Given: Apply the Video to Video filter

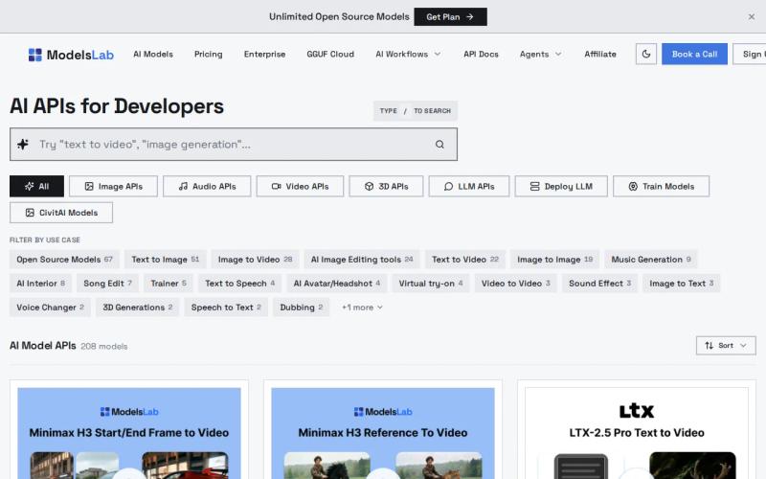Looking at the screenshot, I should (x=515, y=284).
